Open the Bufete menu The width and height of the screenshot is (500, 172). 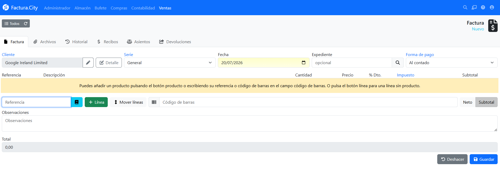[x=100, y=8]
